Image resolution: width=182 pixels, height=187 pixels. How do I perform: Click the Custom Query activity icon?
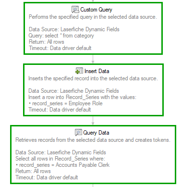[75, 10]
